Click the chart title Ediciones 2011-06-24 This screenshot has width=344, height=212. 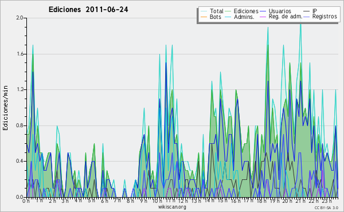coord(88,10)
